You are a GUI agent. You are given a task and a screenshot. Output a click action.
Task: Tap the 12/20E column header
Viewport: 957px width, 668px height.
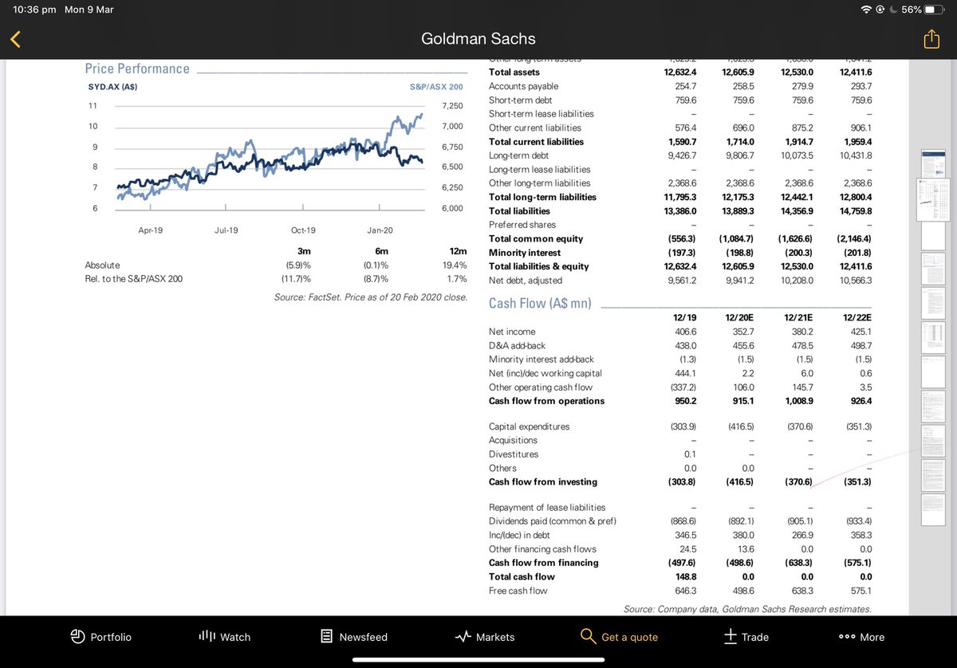pos(740,317)
